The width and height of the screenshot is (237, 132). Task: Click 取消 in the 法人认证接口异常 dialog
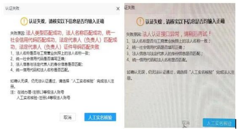coord(185,123)
